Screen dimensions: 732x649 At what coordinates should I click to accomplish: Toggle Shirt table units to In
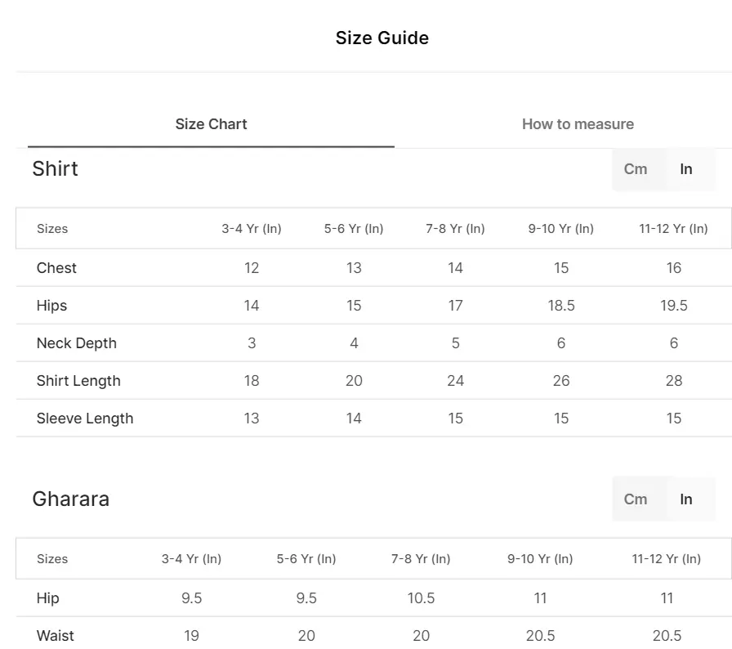[685, 169]
